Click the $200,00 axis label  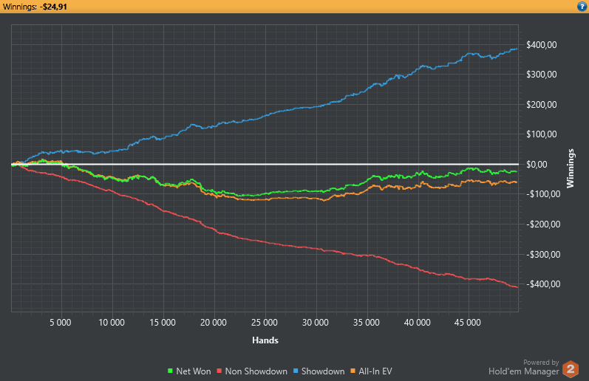point(541,105)
